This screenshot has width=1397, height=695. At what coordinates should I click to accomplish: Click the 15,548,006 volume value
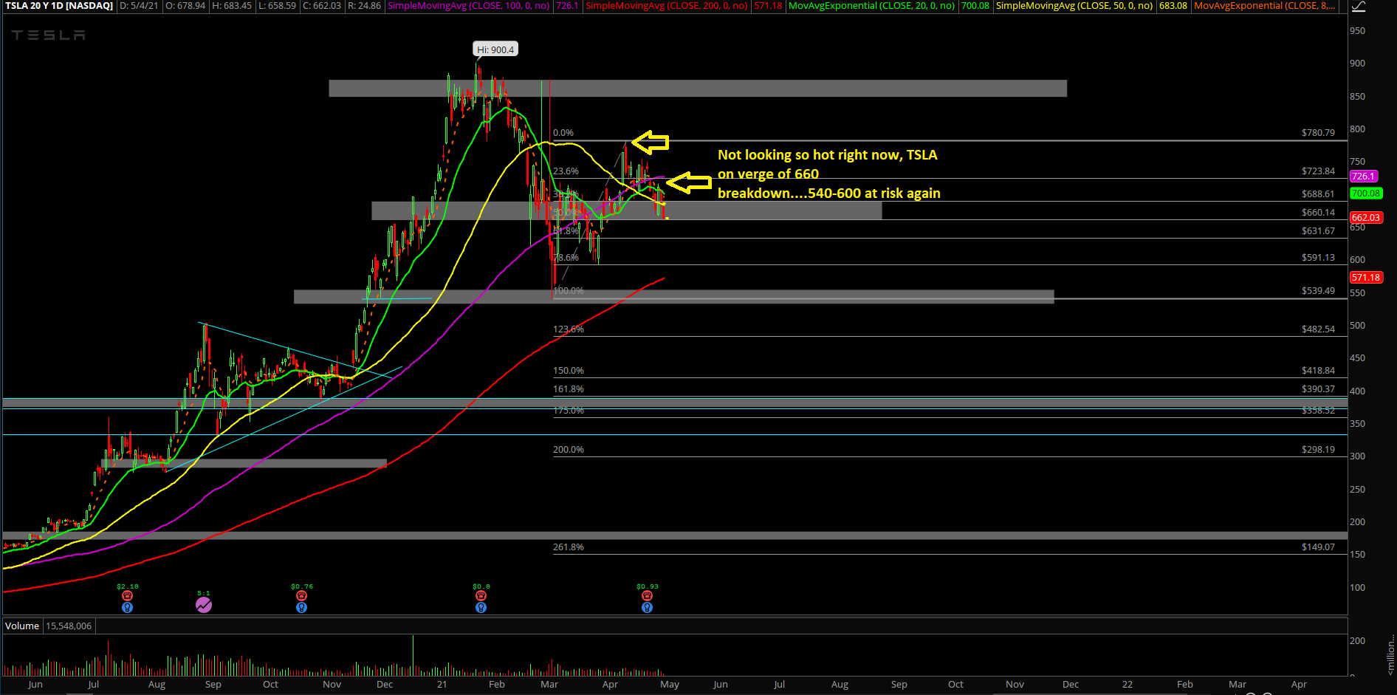(x=69, y=626)
